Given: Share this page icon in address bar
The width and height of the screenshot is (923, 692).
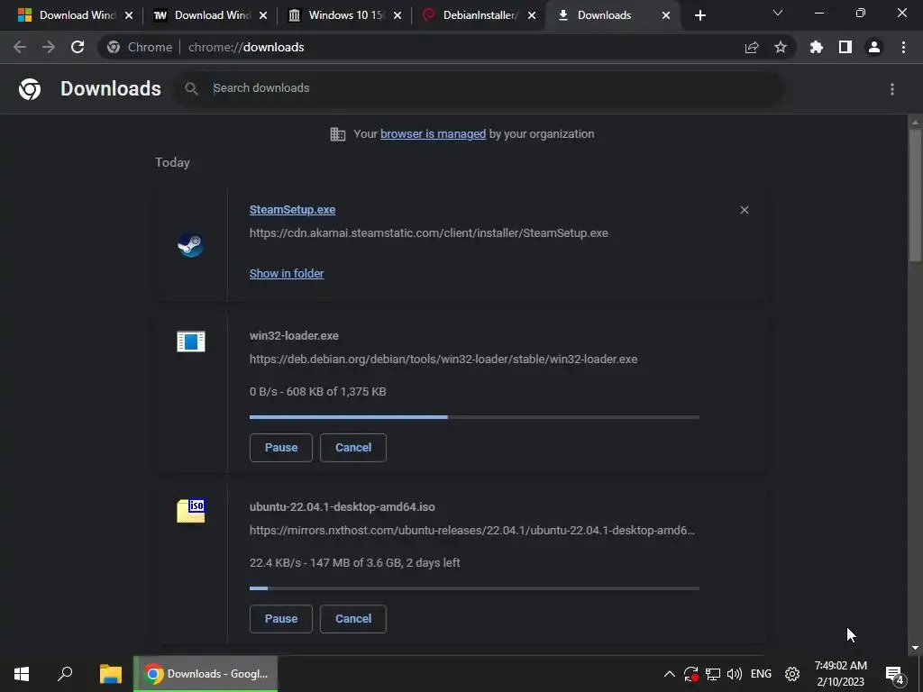Looking at the screenshot, I should [x=752, y=48].
